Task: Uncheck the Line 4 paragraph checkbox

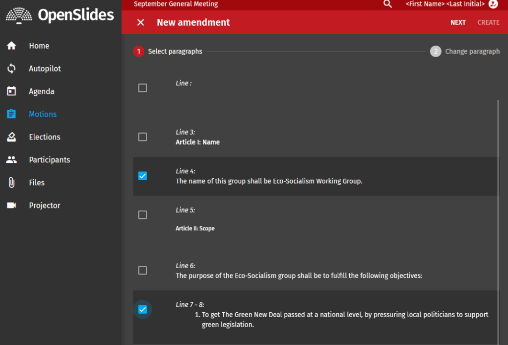Action: coord(142,176)
